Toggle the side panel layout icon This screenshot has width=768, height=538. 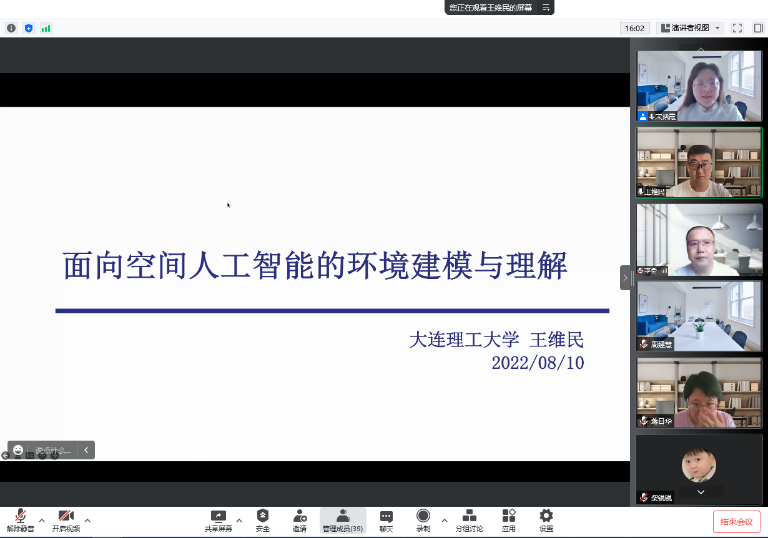[x=758, y=28]
